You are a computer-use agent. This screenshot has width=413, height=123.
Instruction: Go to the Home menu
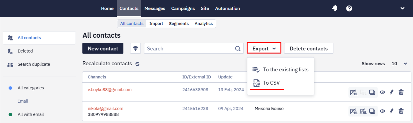tap(107, 8)
